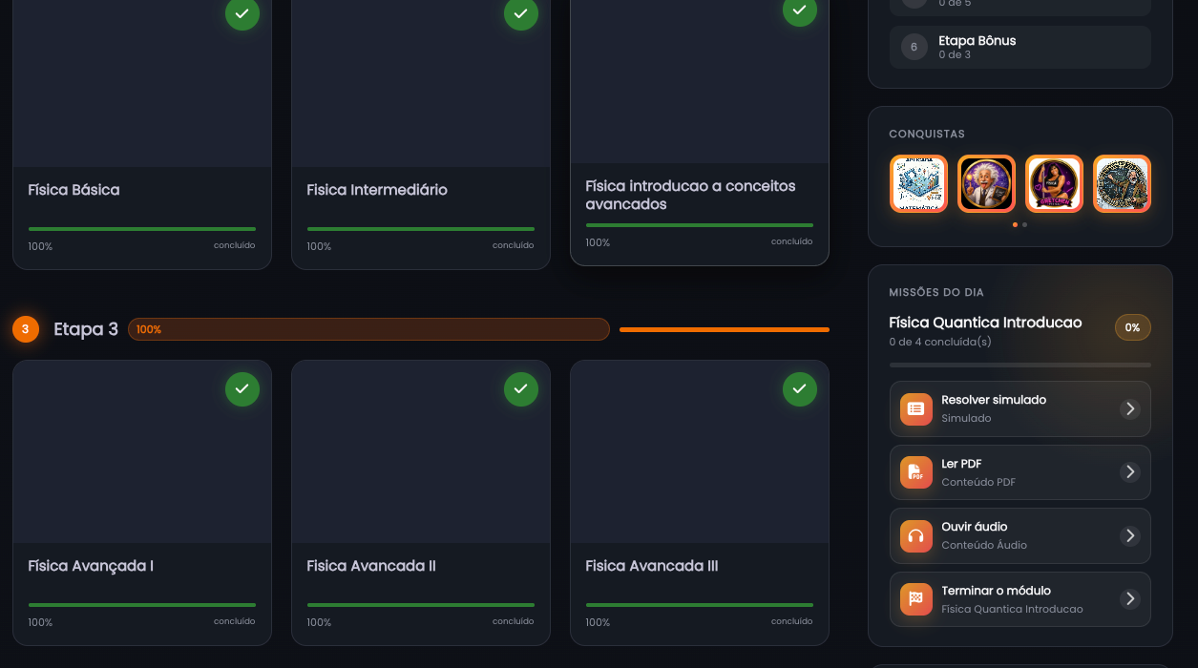Open the Física Avançada I card title

pos(91,566)
